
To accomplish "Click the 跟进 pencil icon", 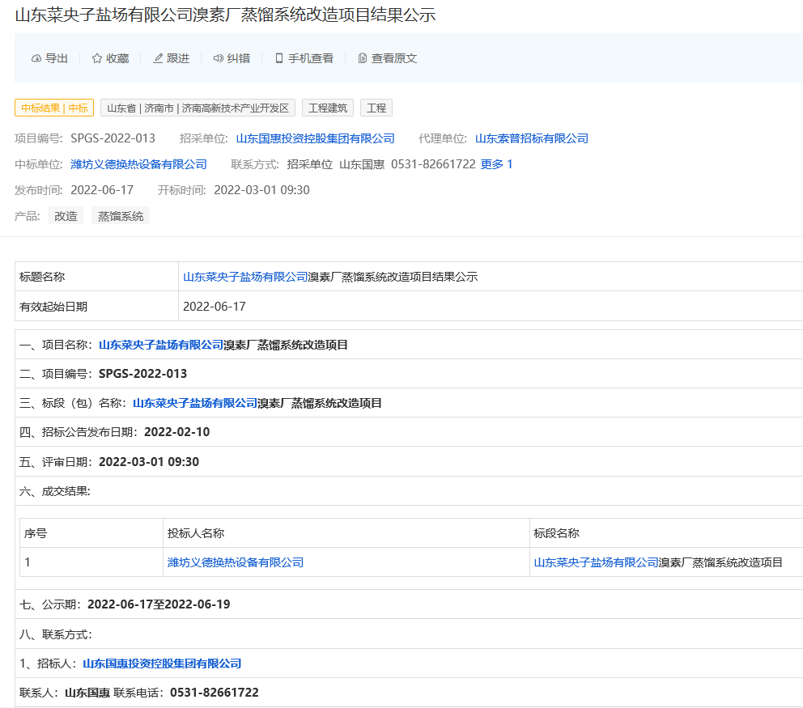I will pyautogui.click(x=158, y=58).
